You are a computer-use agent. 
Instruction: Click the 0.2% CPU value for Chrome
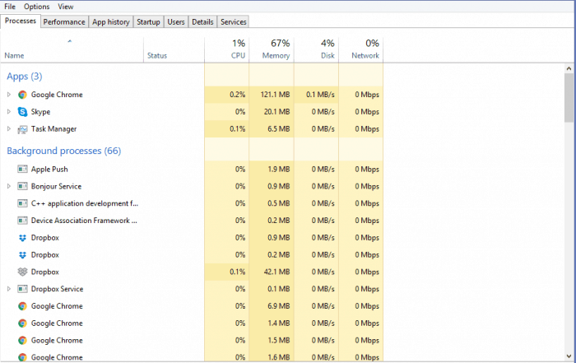[237, 95]
